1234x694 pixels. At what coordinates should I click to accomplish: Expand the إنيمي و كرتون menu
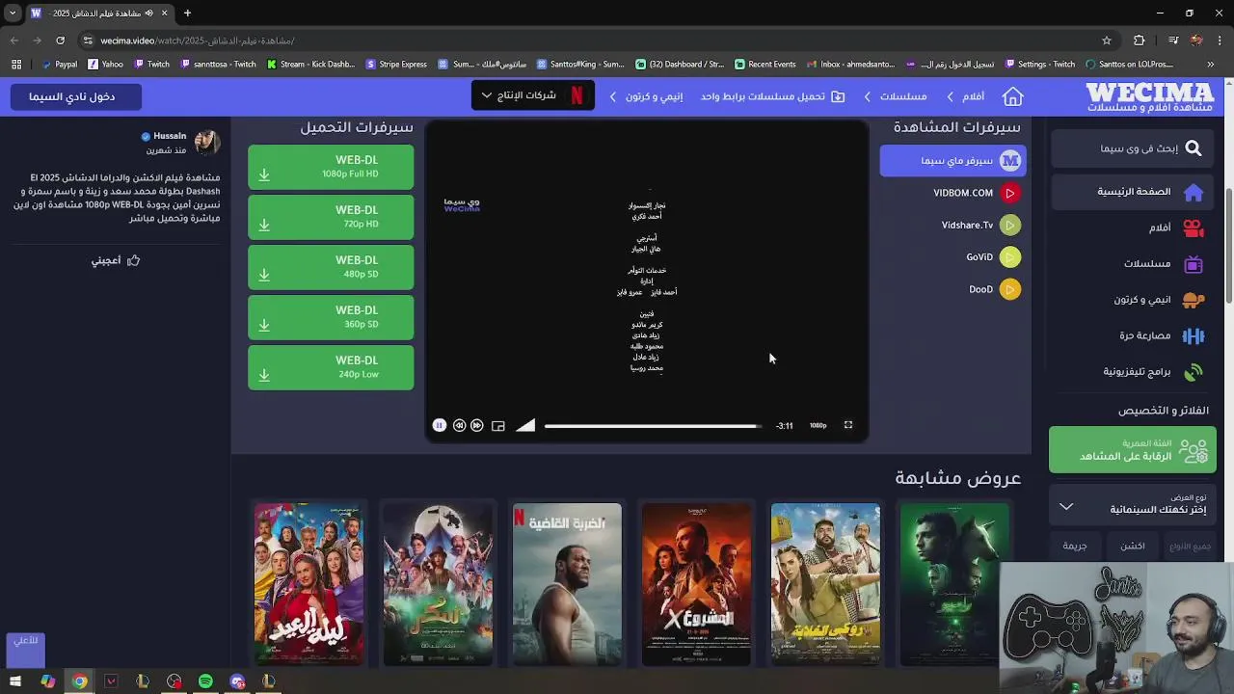tap(646, 96)
